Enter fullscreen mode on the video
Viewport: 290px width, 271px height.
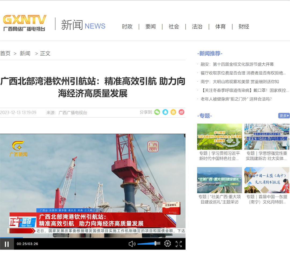click(179, 244)
